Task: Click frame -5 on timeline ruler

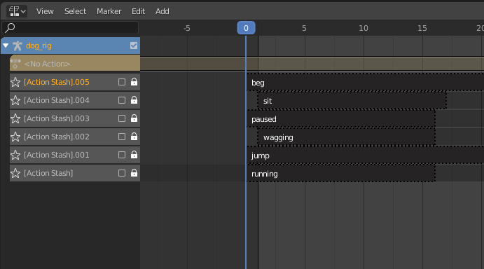Action: [187, 28]
